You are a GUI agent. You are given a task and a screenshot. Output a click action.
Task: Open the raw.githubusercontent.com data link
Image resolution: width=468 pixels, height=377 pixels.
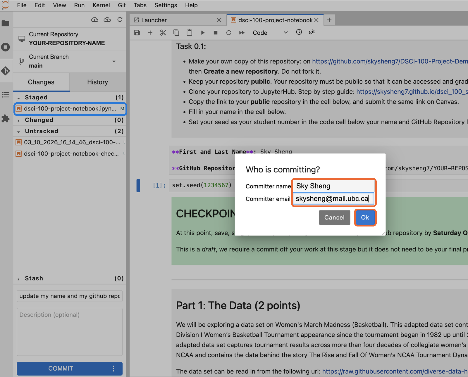[395, 371]
